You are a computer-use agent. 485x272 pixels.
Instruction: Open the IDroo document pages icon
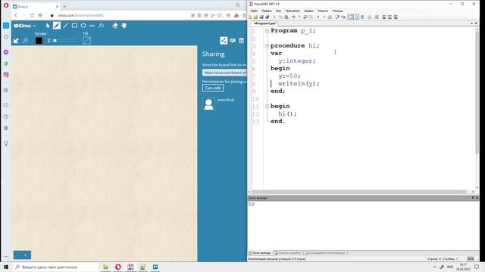241,40
